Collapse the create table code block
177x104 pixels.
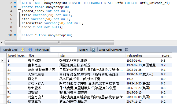pos(19,11)
